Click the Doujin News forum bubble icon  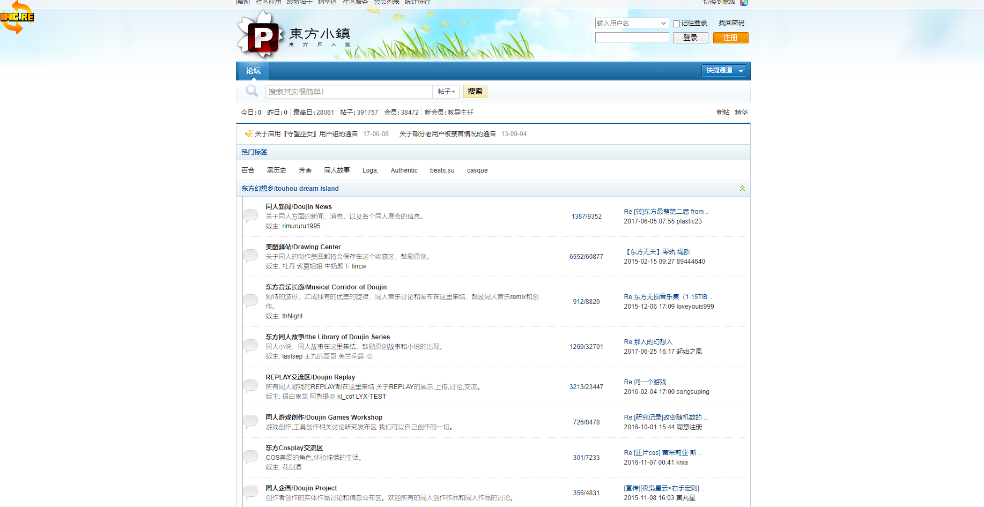pos(250,215)
